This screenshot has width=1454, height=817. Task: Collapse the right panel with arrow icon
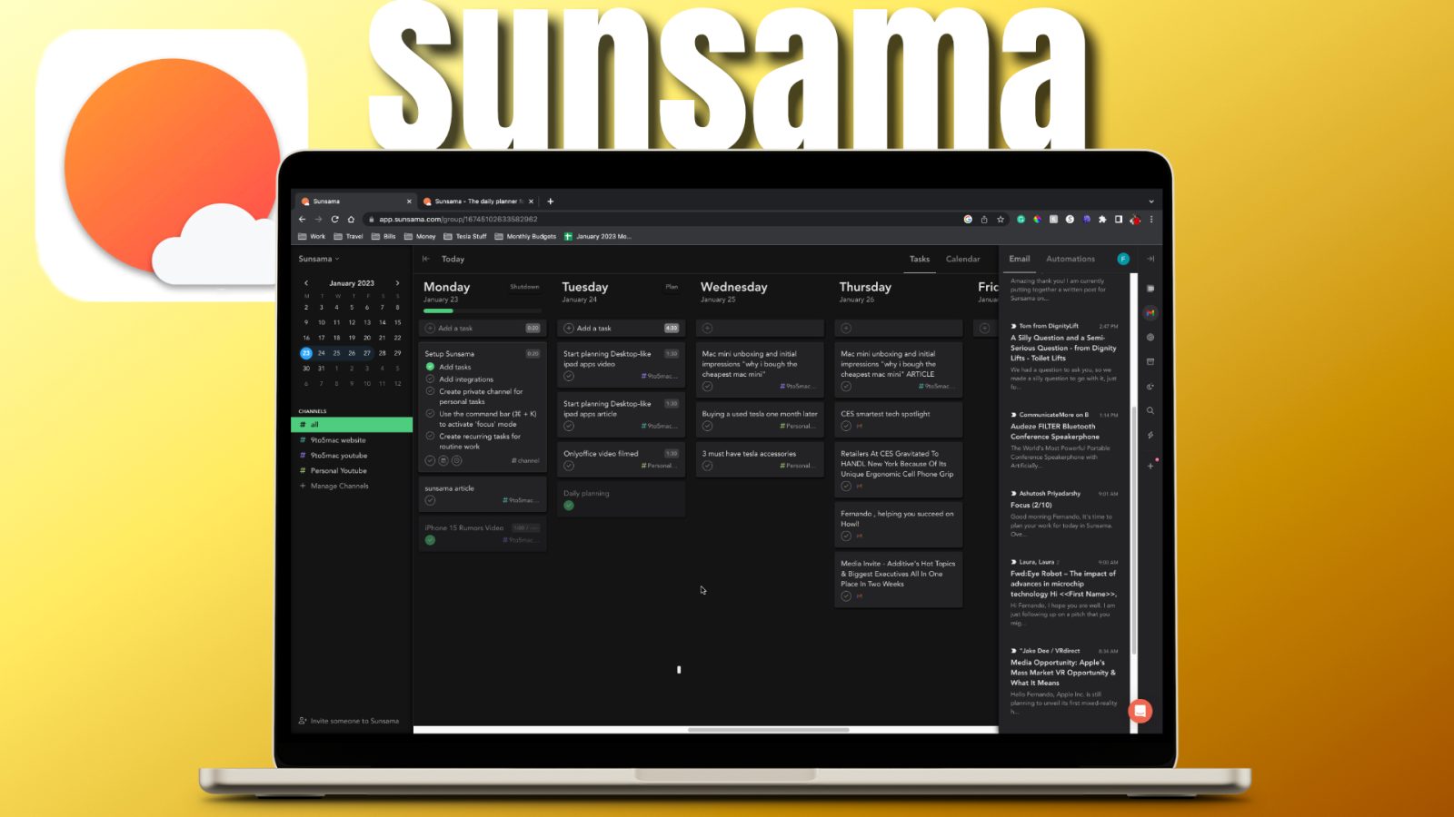tap(1150, 259)
